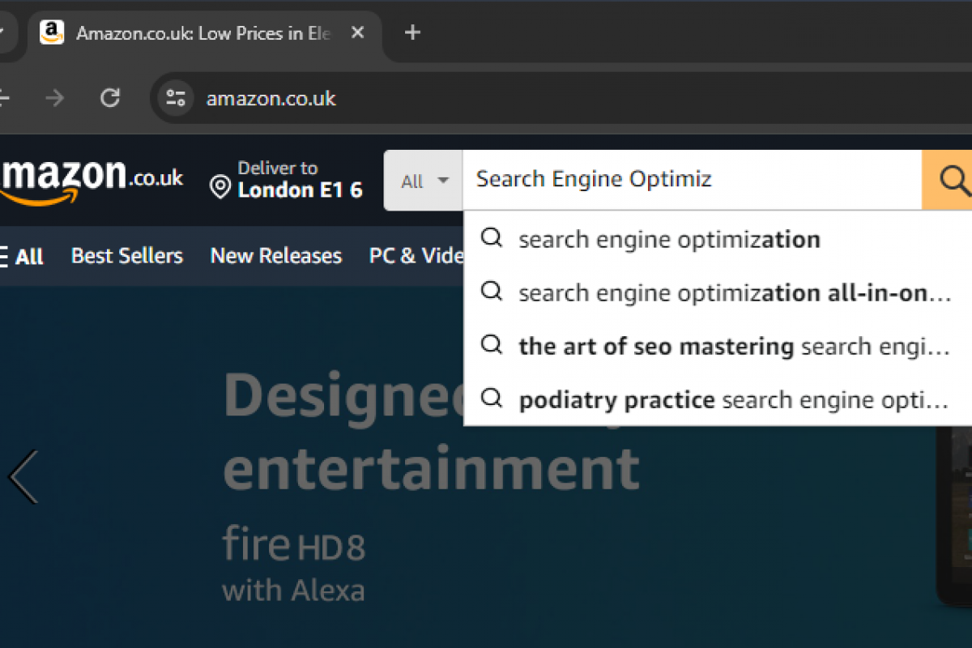The width and height of the screenshot is (972, 648).
Task: Open site information icon beside amazon.co.uk
Action: [176, 99]
